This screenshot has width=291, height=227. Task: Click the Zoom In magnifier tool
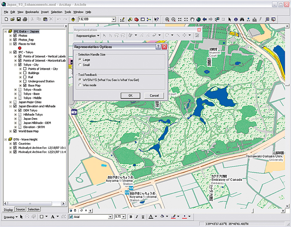click(167, 19)
